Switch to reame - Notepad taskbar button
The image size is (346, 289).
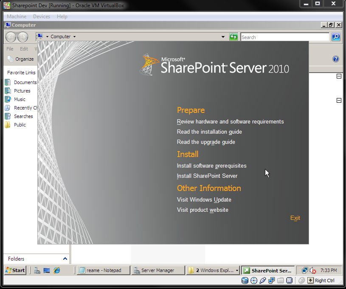103,270
